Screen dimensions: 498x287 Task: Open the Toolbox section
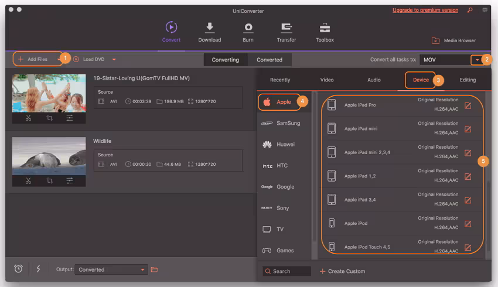325,32
